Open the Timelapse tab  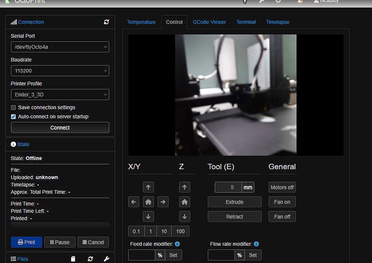278,22
